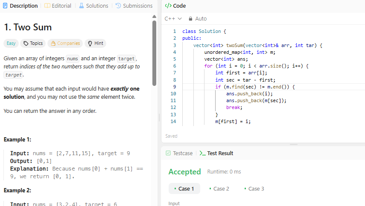The height and width of the screenshot is (206, 365).
Task: Select the Case 1 result
Action: coord(184,188)
